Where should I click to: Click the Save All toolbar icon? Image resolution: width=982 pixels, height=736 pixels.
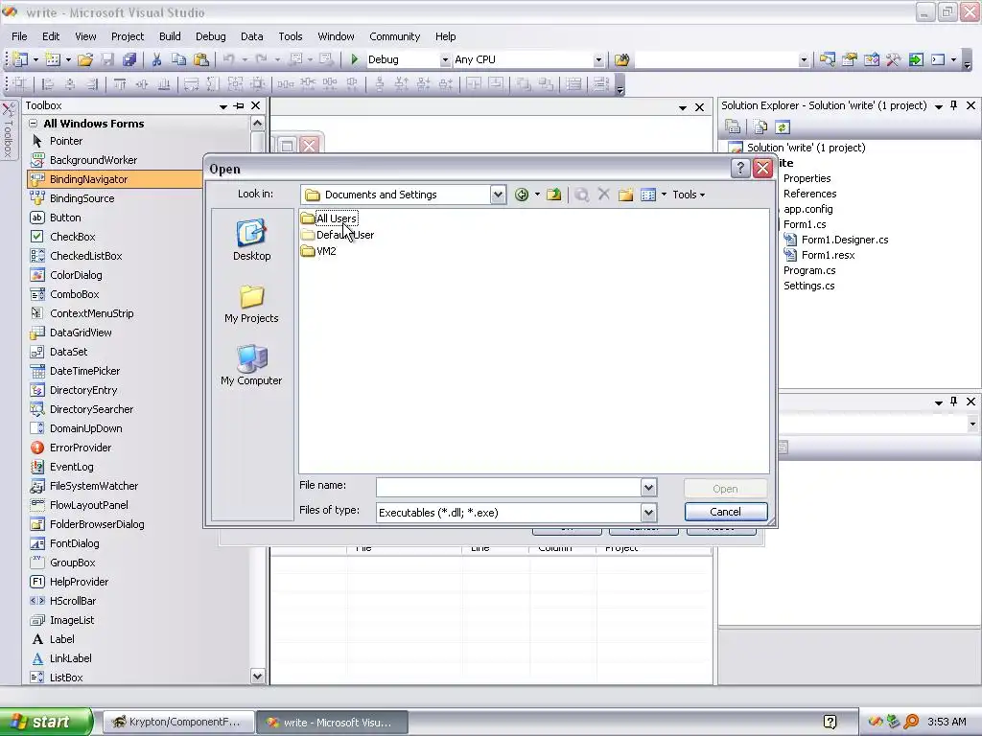(129, 59)
